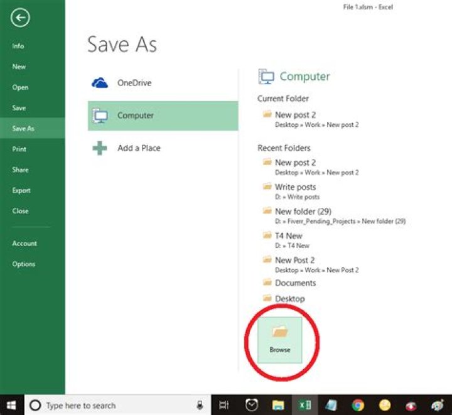Open the notepad-like taskbar icon

331,405
